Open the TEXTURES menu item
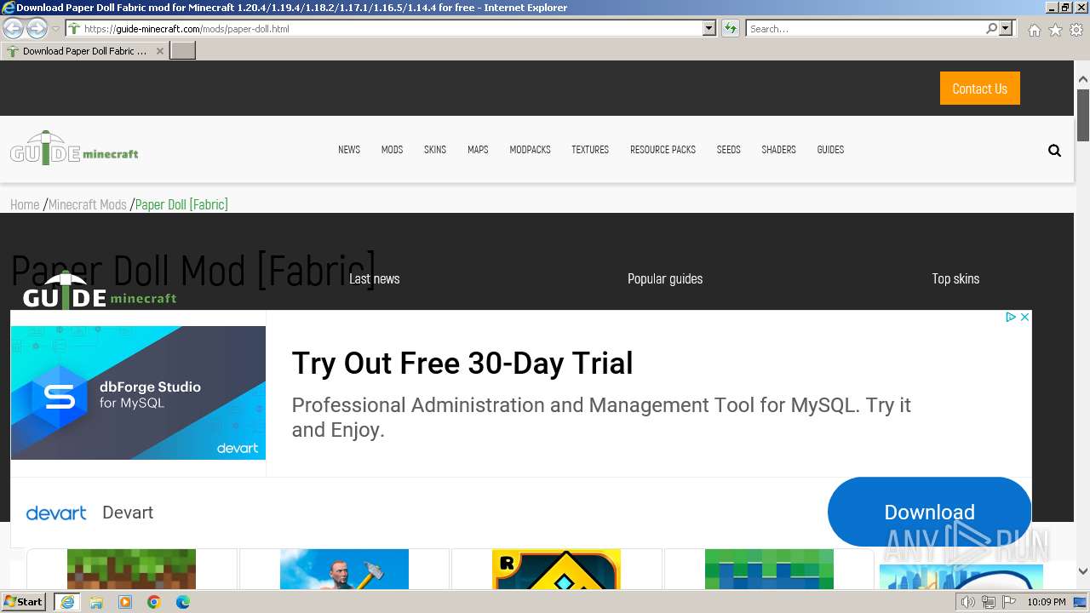 (x=590, y=150)
